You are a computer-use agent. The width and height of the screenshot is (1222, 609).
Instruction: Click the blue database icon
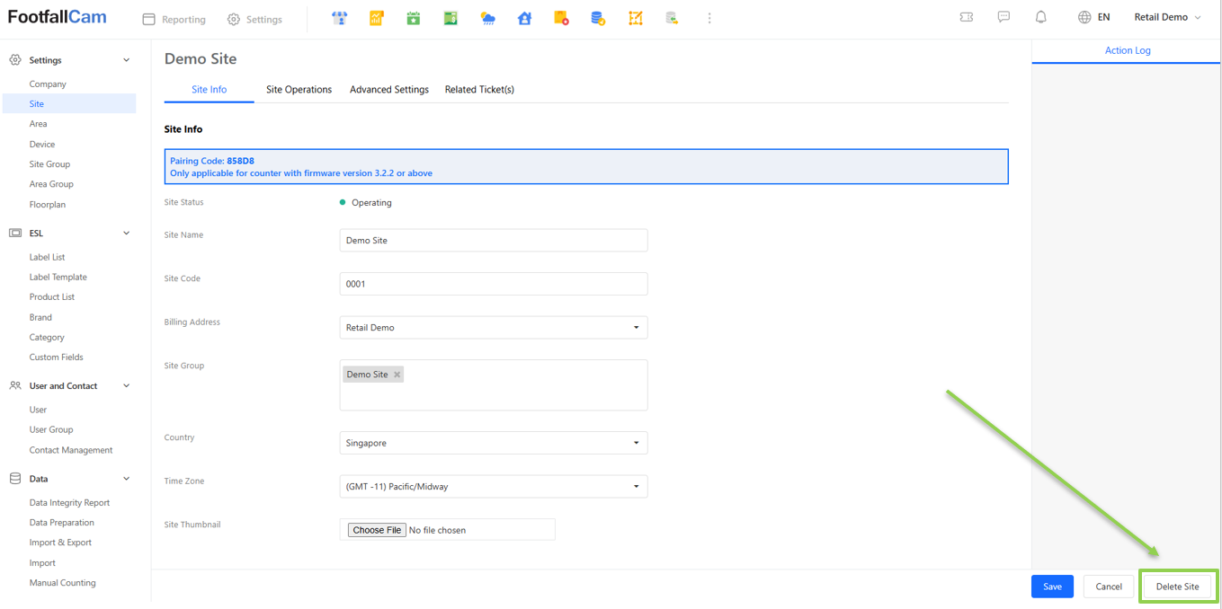click(598, 19)
